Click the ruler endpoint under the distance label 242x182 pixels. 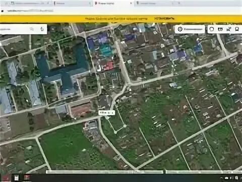[x=107, y=118]
